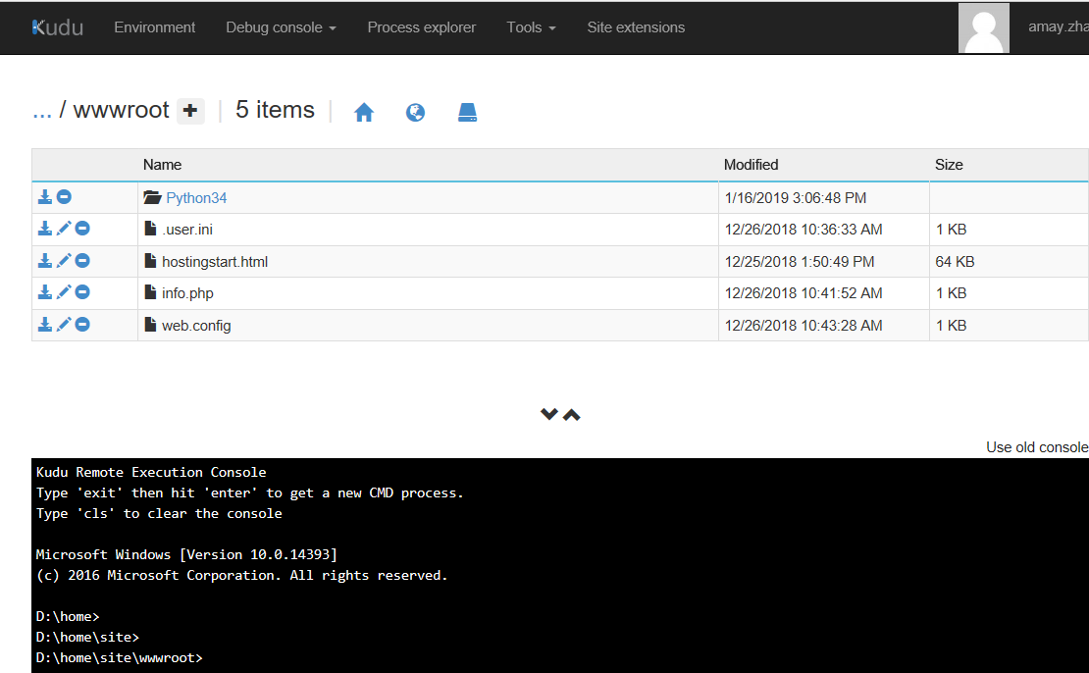The width and height of the screenshot is (1089, 673).
Task: Go to Process explorer
Action: coord(421,27)
